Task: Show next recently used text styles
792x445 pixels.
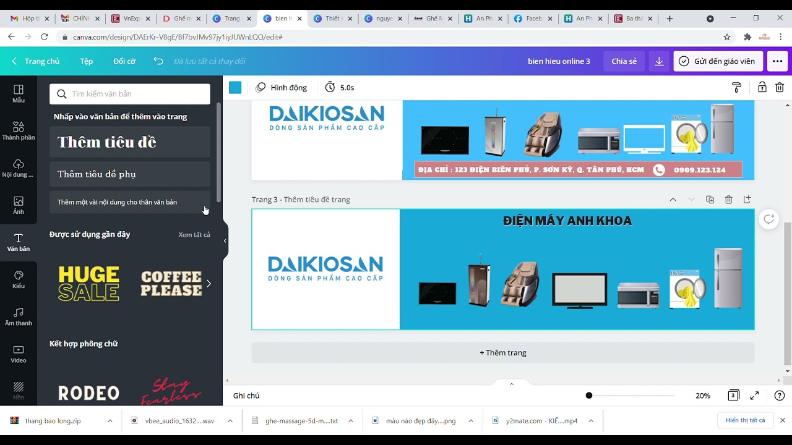Action: point(209,284)
